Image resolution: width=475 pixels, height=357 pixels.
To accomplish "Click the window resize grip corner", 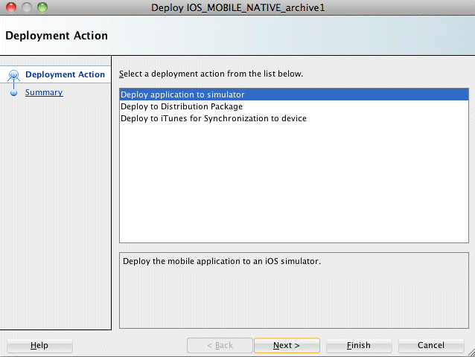I will pos(471,353).
